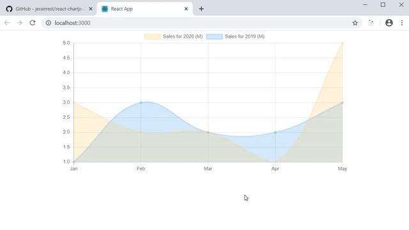Click the 2019 data point at Apr
The image size is (409, 230).
[x=275, y=132]
